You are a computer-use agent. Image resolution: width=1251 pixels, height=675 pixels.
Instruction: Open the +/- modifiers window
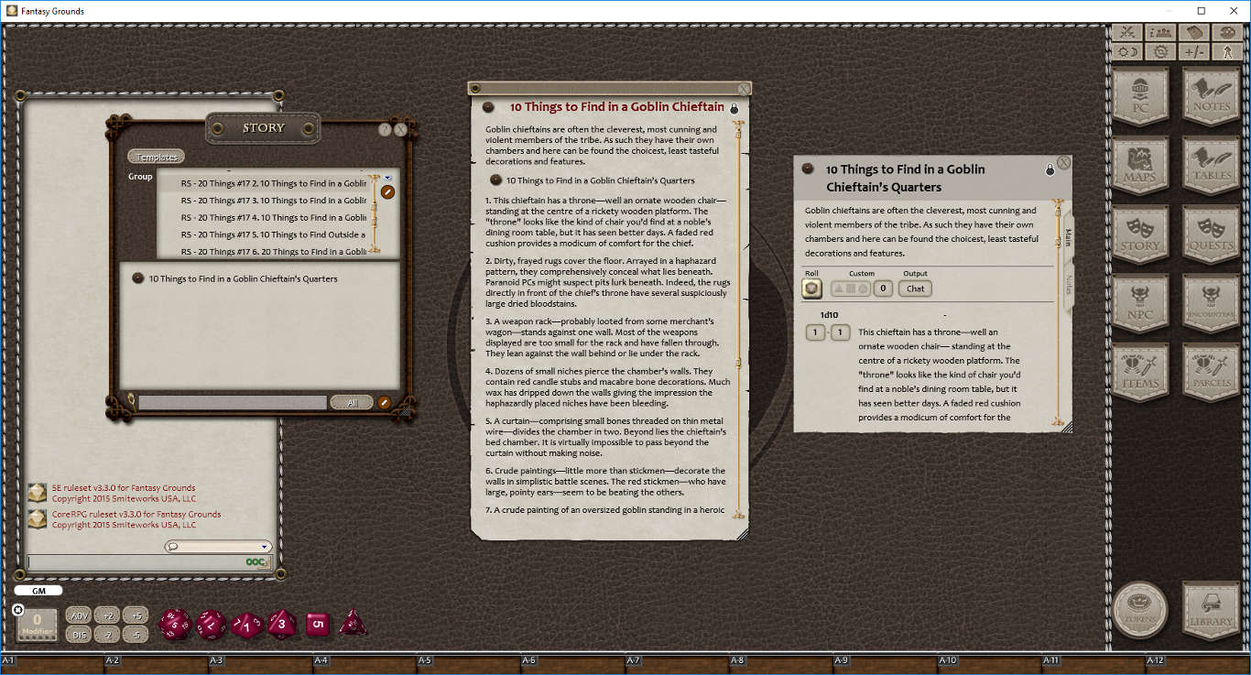pos(1193,51)
